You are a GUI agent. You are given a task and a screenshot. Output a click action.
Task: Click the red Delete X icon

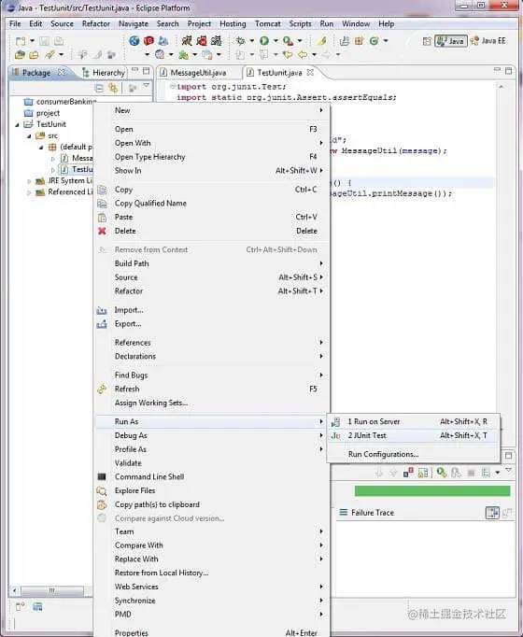click(x=102, y=231)
